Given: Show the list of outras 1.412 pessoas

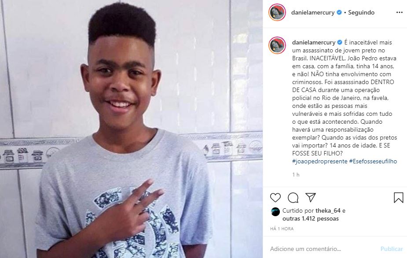Looking at the screenshot, I should coord(311,219).
